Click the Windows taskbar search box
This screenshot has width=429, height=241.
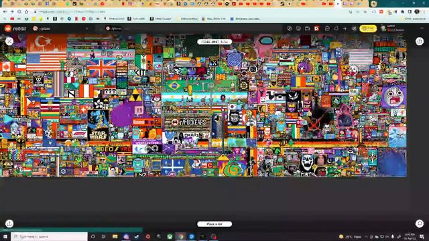coord(49,236)
